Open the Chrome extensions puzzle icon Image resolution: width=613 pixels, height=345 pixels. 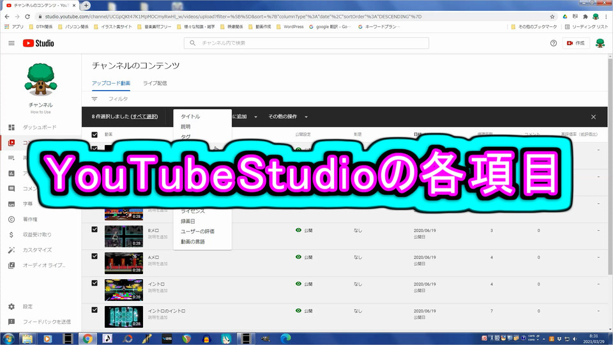tap(585, 17)
